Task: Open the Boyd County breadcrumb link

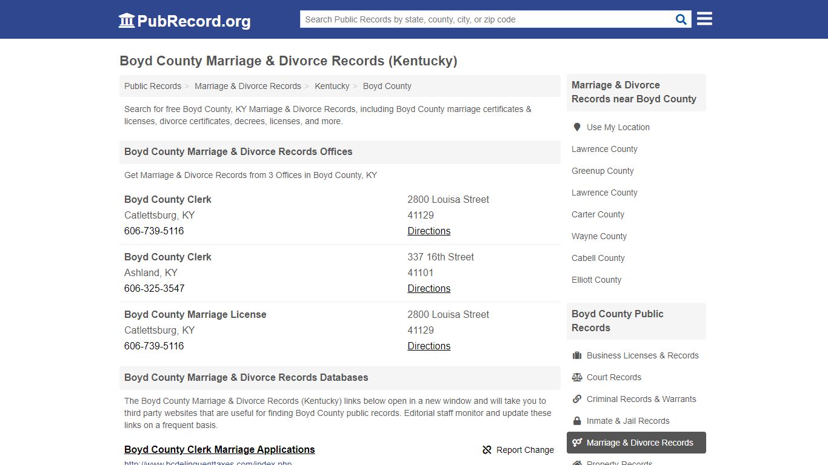Action: pos(387,86)
